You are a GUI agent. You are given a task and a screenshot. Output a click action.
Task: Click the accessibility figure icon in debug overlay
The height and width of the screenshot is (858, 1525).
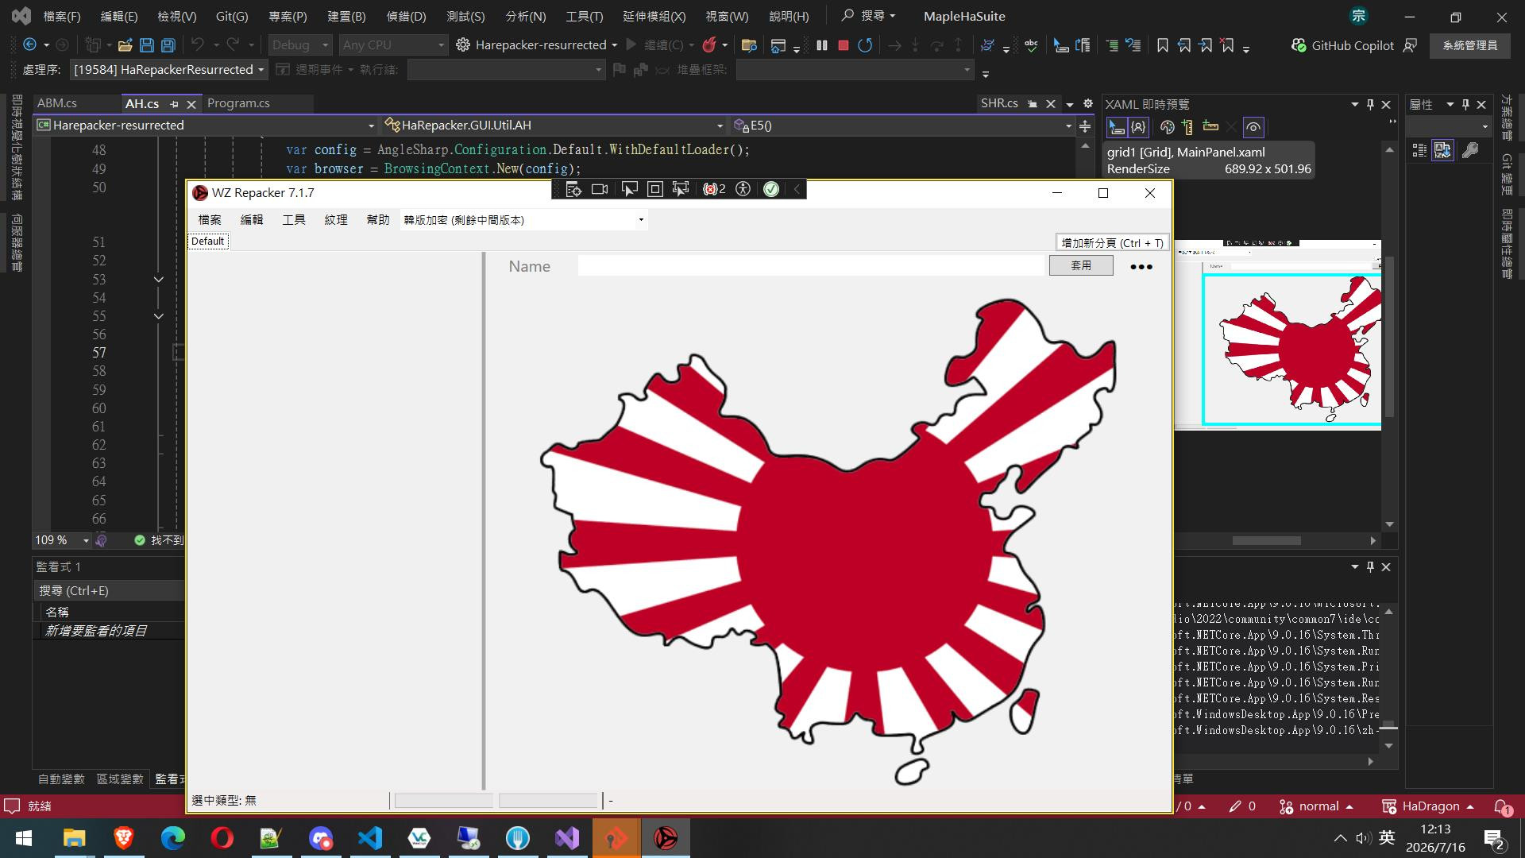pos(743,189)
